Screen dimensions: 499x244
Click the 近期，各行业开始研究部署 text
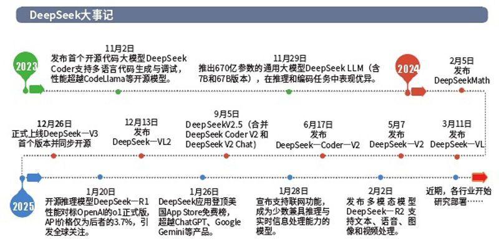point(458,196)
